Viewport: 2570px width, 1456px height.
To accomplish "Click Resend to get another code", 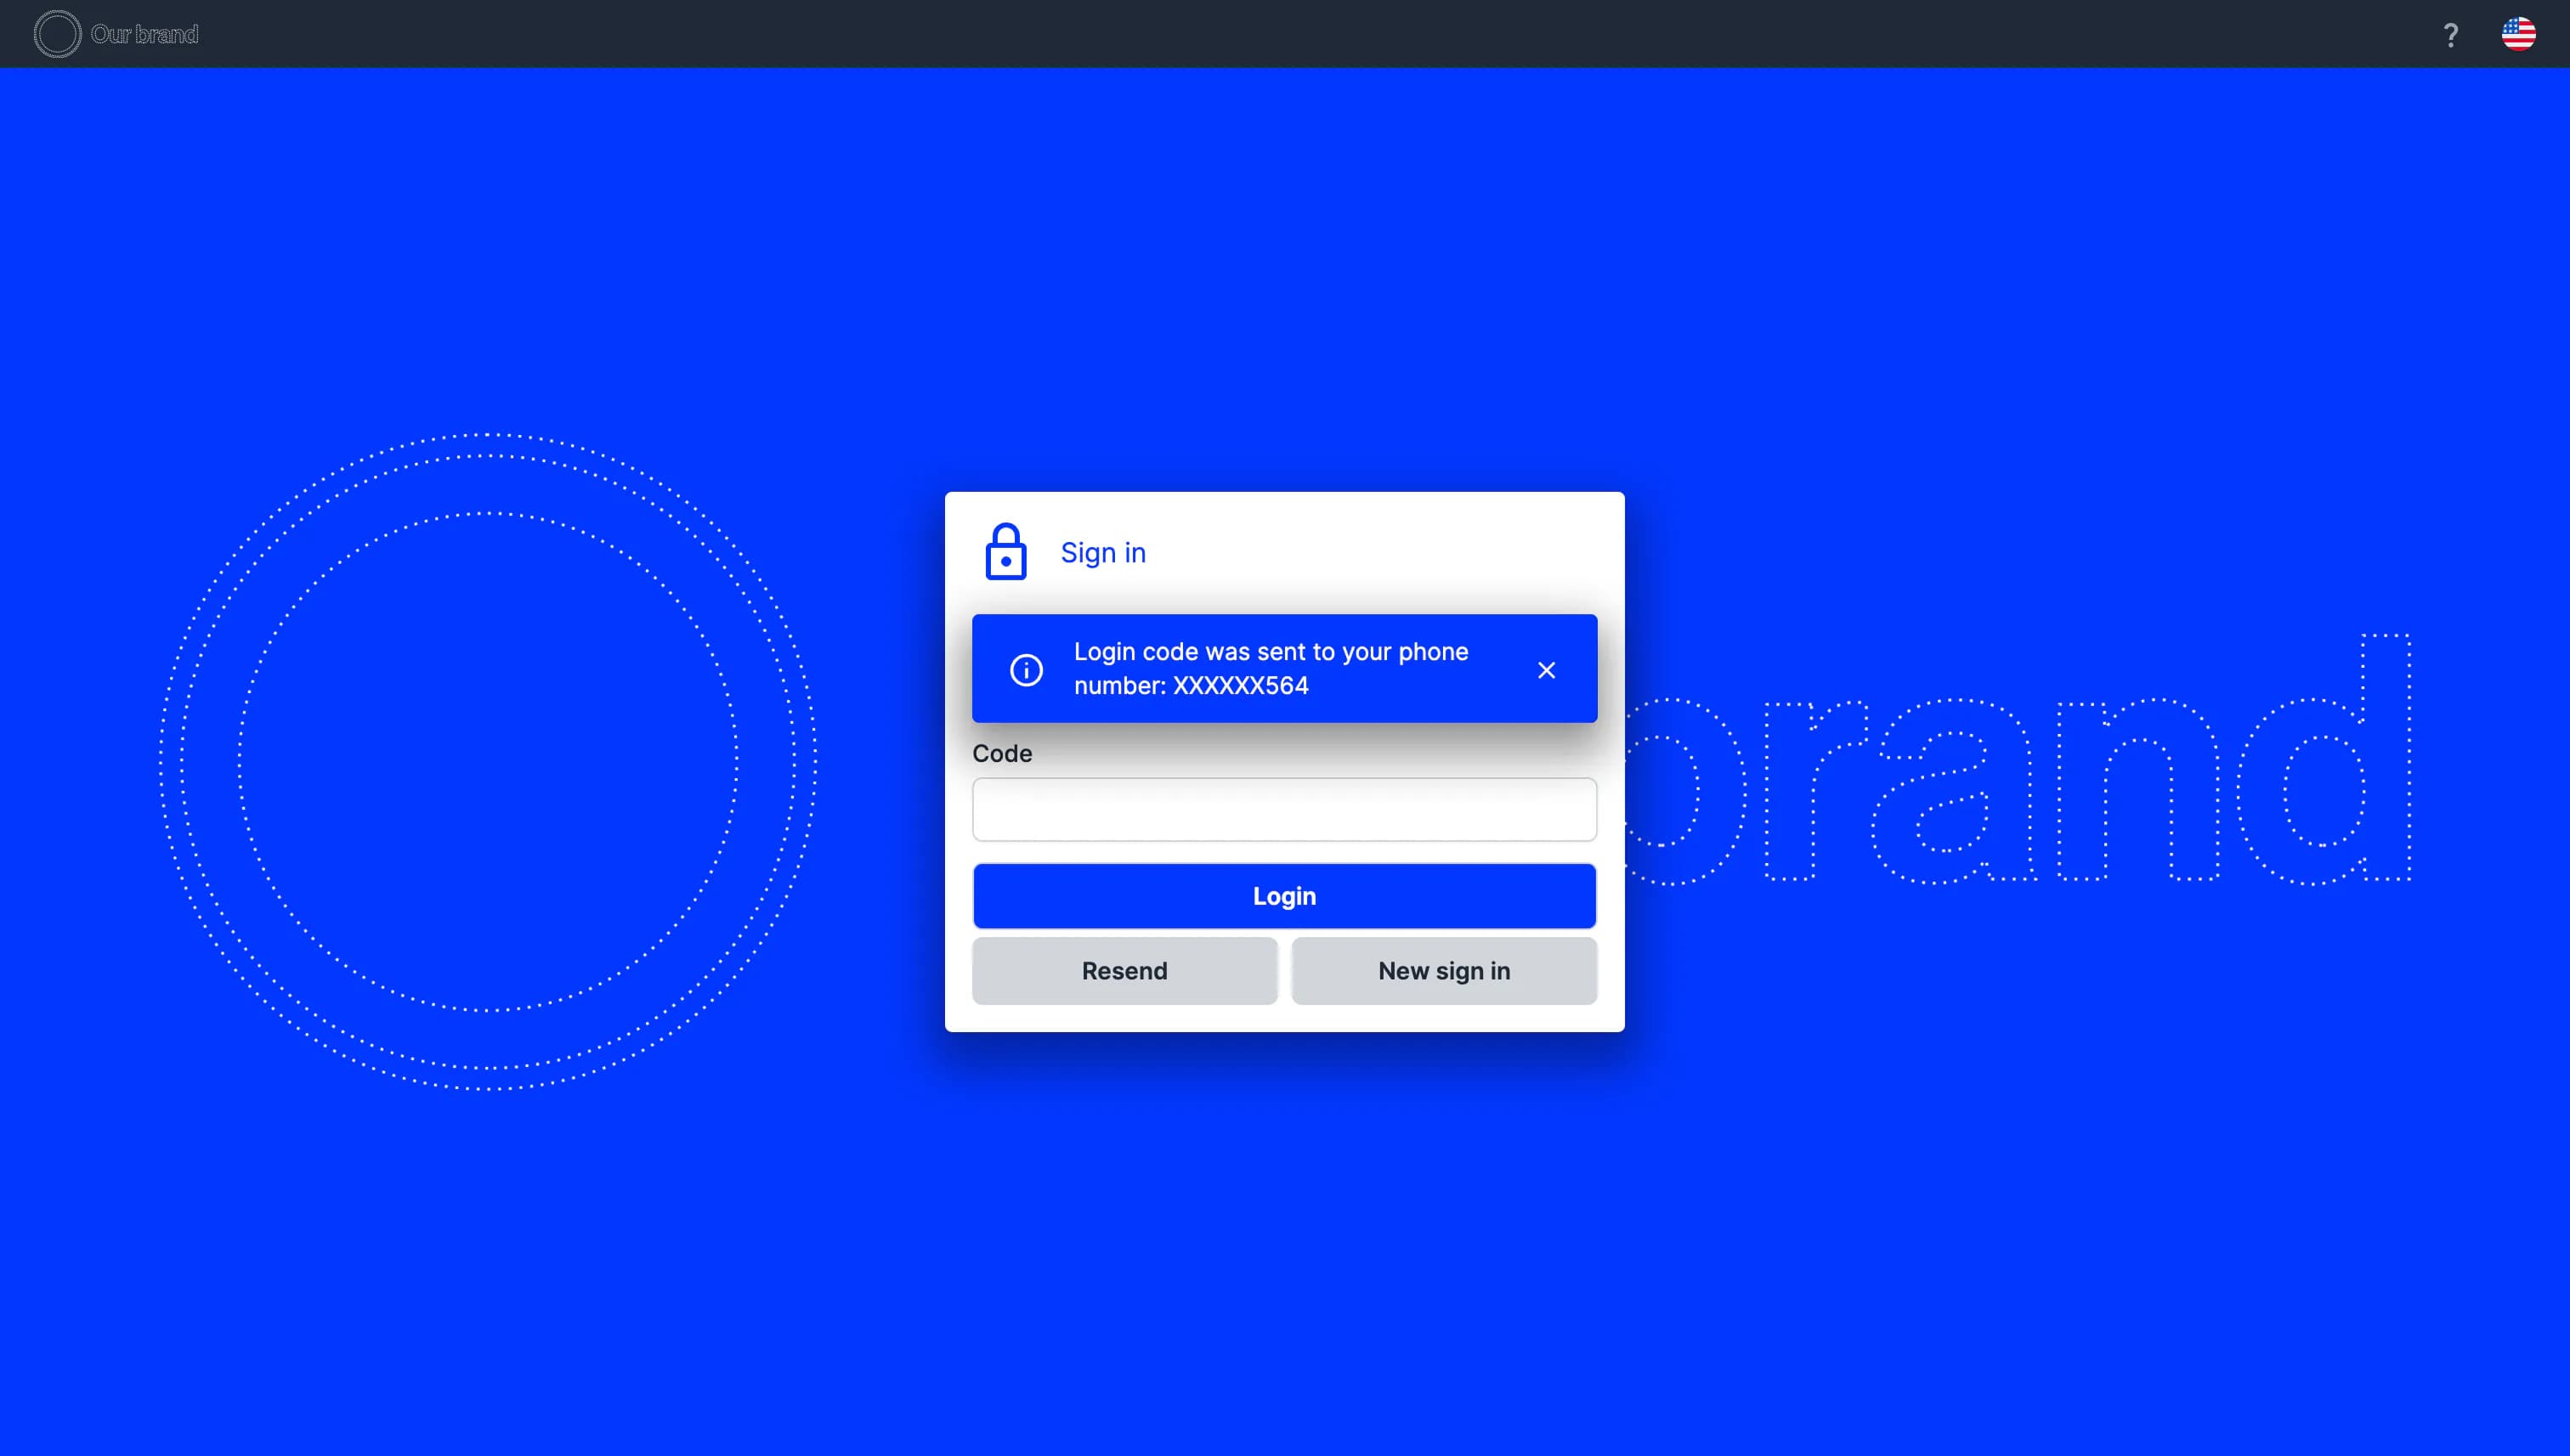I will click(x=1124, y=970).
